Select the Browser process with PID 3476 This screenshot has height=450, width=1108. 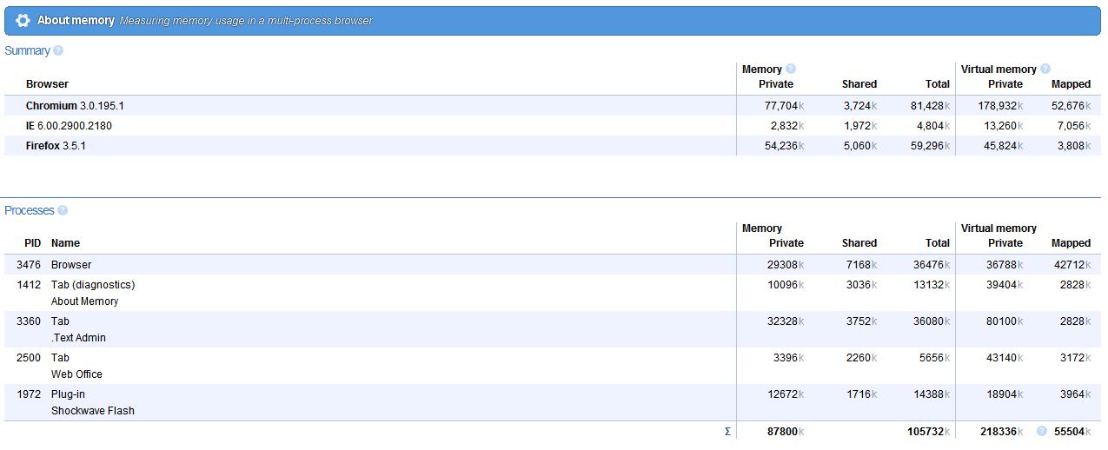71,264
